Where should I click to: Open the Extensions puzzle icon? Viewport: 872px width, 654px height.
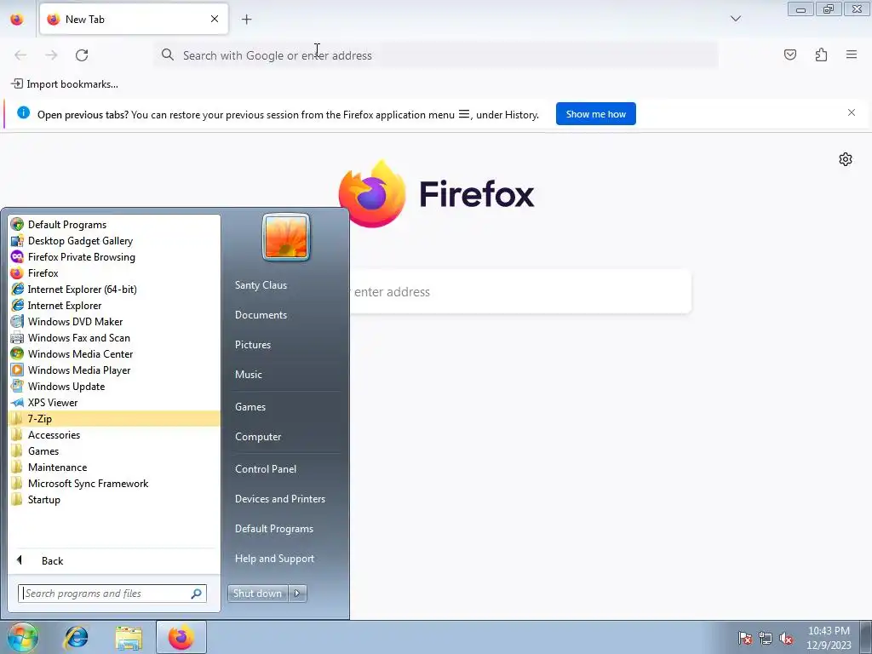pos(821,54)
